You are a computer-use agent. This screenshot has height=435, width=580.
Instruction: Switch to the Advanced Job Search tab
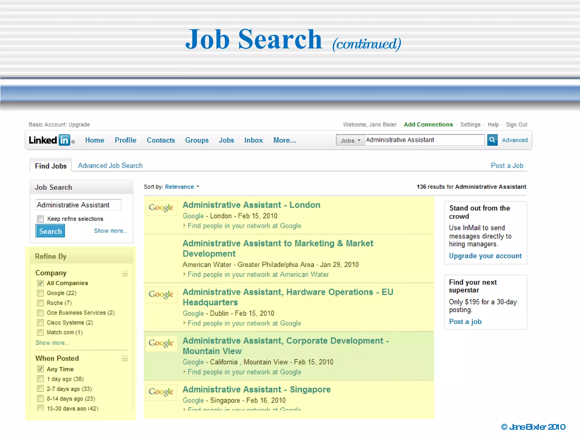[110, 166]
